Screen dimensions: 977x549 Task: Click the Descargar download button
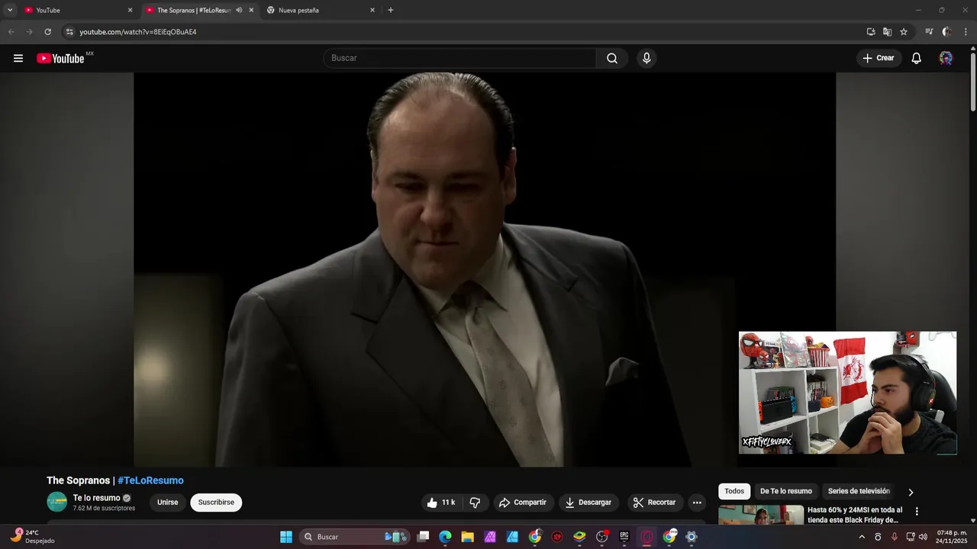coord(588,502)
